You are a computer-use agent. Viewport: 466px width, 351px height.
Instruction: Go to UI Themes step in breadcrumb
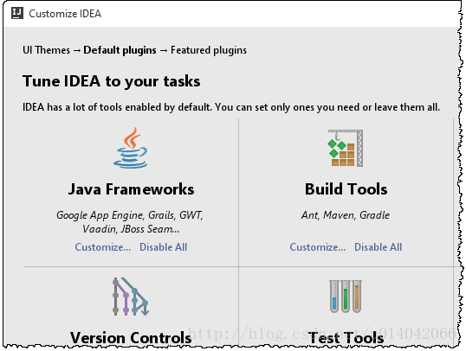tap(47, 50)
